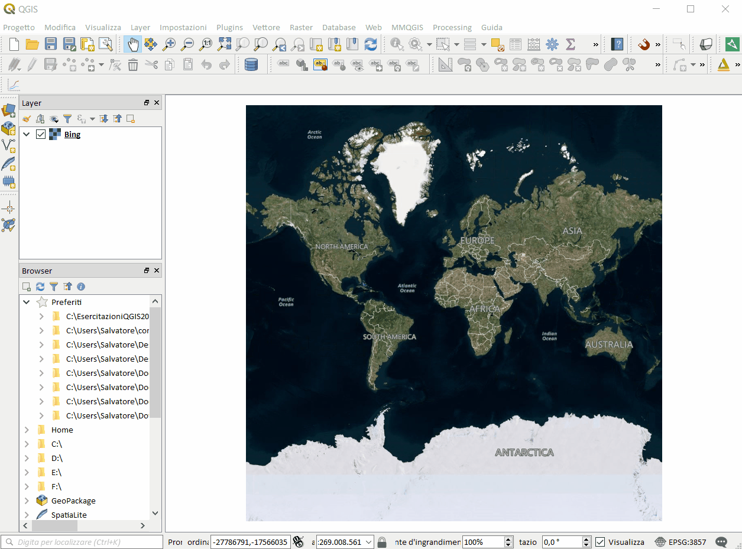This screenshot has width=742, height=549.
Task: Open the Field Calculator abacus icon
Action: click(x=534, y=44)
